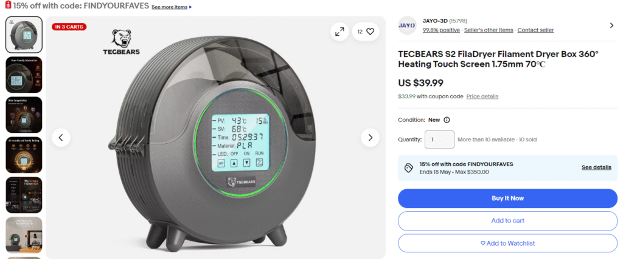Click Add to cart button
The image size is (623, 259).
[x=508, y=221]
